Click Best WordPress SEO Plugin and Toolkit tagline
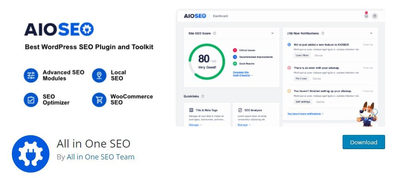399x178 pixels. click(89, 47)
